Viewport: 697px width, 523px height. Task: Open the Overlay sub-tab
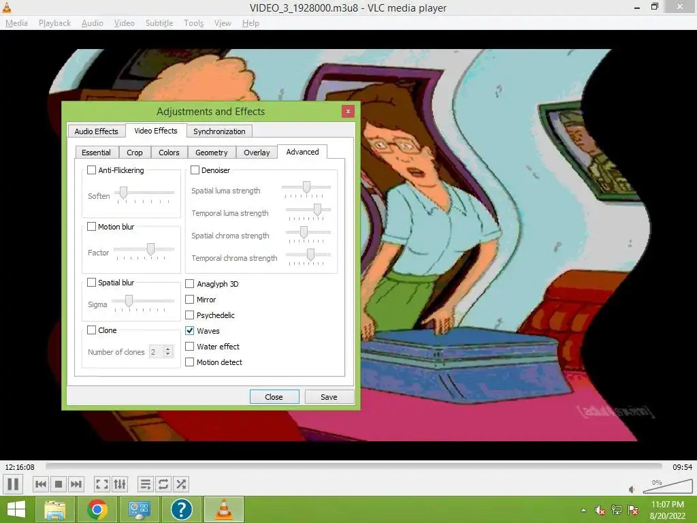click(x=257, y=152)
